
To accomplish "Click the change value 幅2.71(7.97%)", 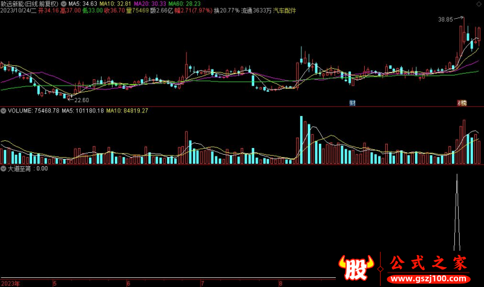I will [194, 10].
